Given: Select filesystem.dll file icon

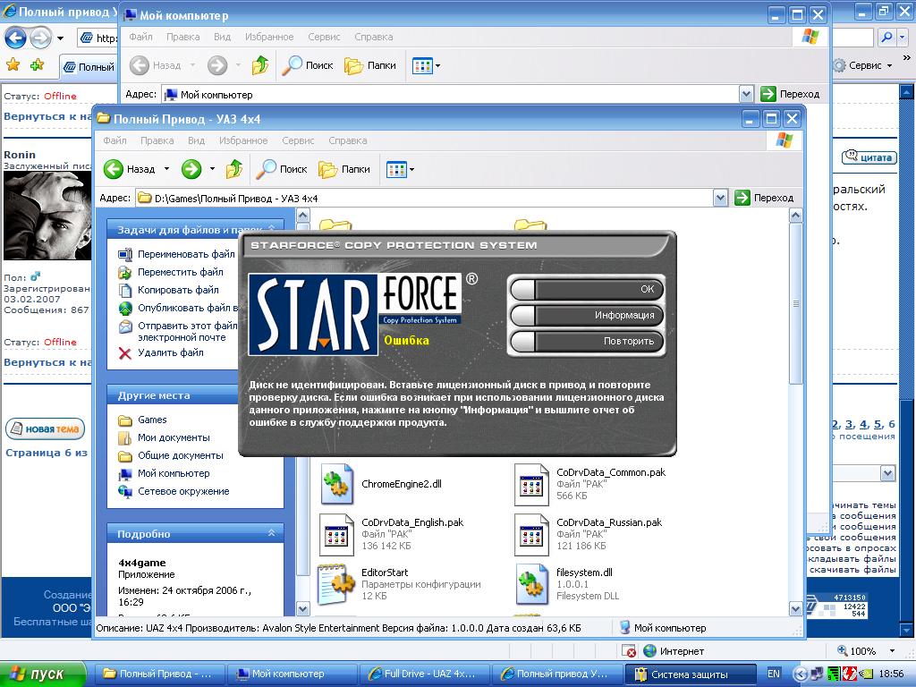Looking at the screenshot, I should [531, 584].
